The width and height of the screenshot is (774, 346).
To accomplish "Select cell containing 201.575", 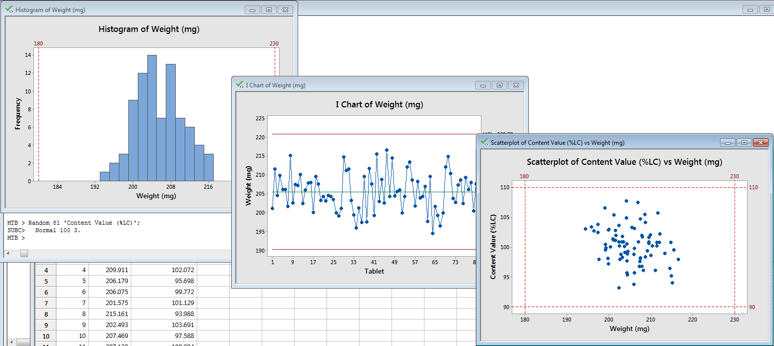I will pyautogui.click(x=110, y=303).
